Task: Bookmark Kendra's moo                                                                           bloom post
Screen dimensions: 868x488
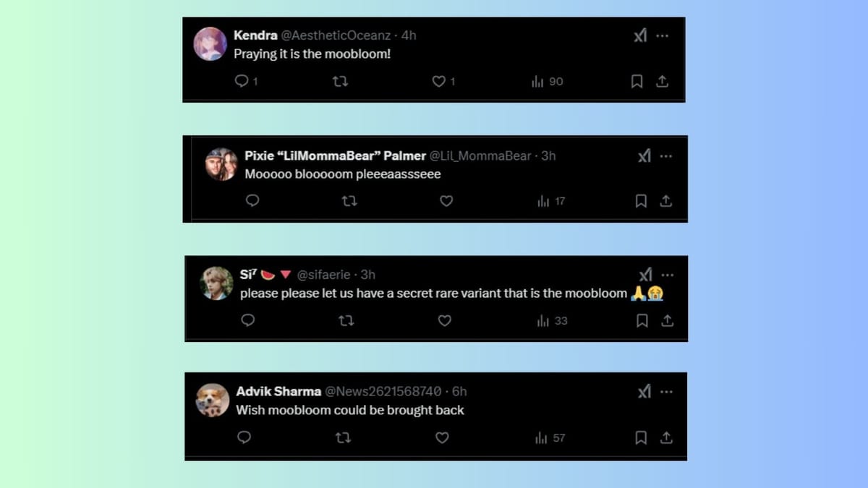Action: [637, 82]
